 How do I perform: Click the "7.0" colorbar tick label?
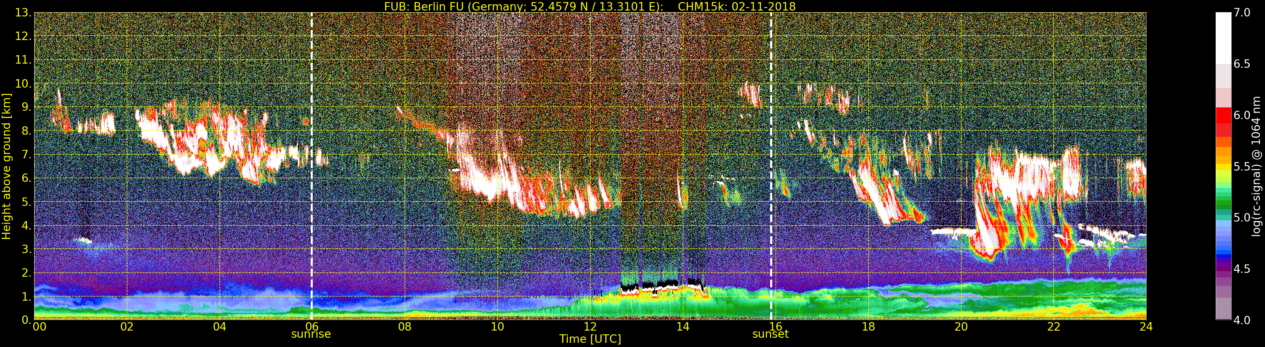coord(1242,13)
